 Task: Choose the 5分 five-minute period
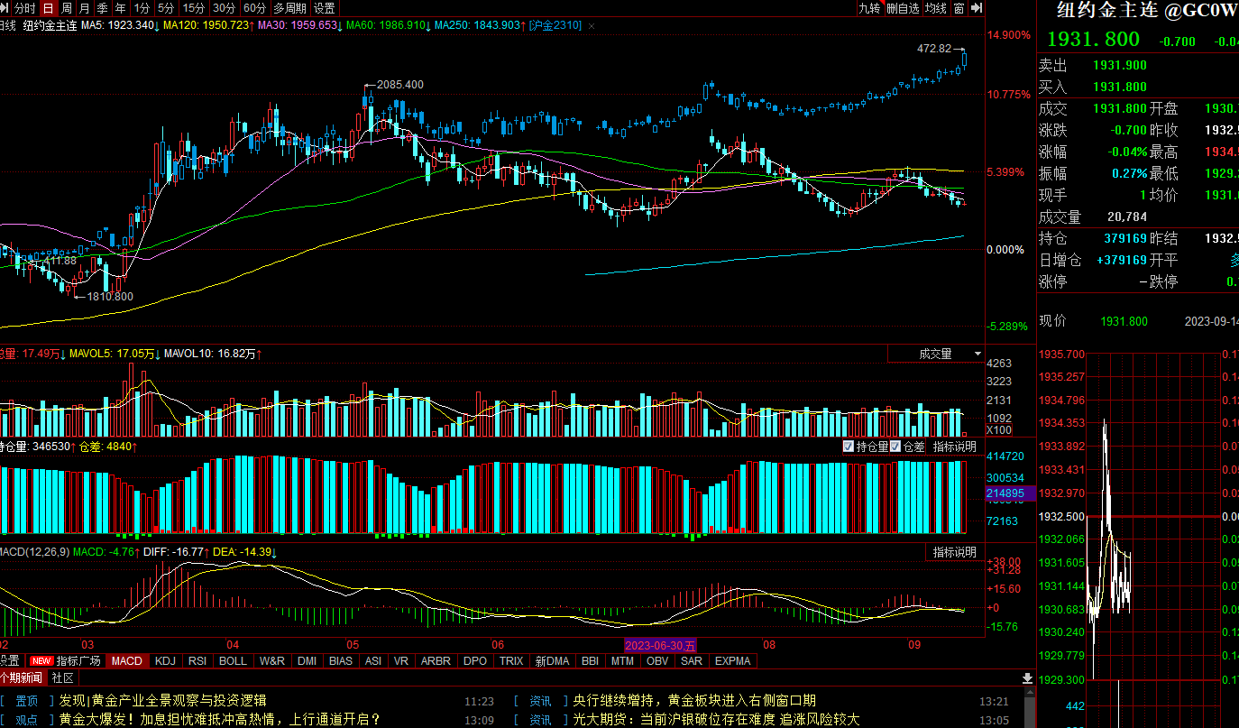pyautogui.click(x=166, y=8)
